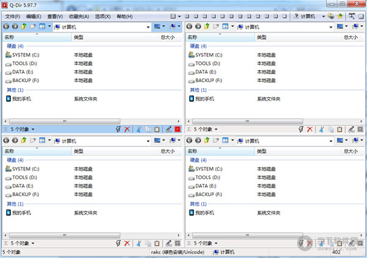
Task: Expand object count dropdown in top-right pane
Action: click(216, 130)
